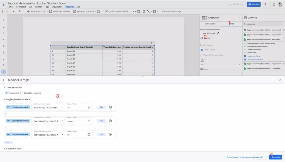Click the Rechercher field in Données panel
Viewport: 285px width, 162px height.
[263, 24]
